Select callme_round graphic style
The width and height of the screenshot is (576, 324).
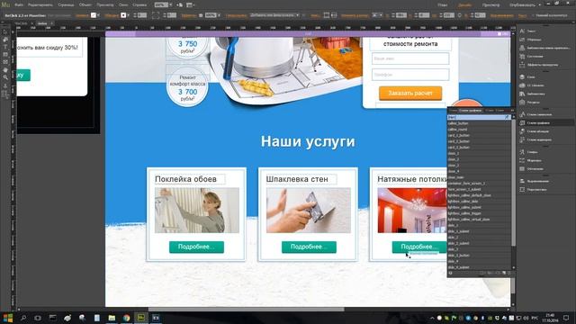point(479,130)
